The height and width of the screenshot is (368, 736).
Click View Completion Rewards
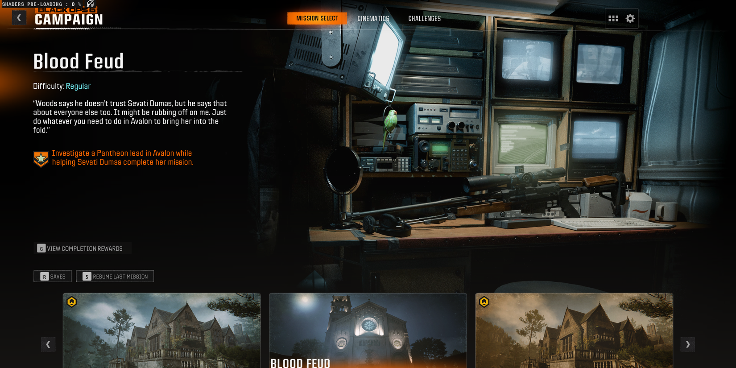tap(80, 248)
